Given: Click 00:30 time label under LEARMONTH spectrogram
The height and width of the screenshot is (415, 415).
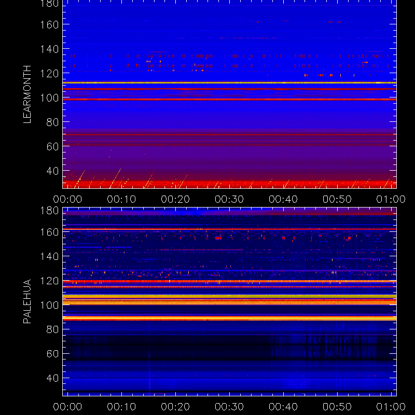Looking at the screenshot, I should [229, 199].
